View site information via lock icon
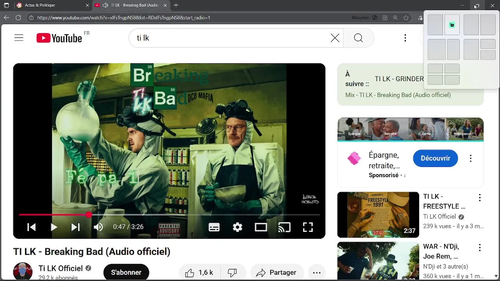500x281 pixels. pyautogui.click(x=31, y=18)
